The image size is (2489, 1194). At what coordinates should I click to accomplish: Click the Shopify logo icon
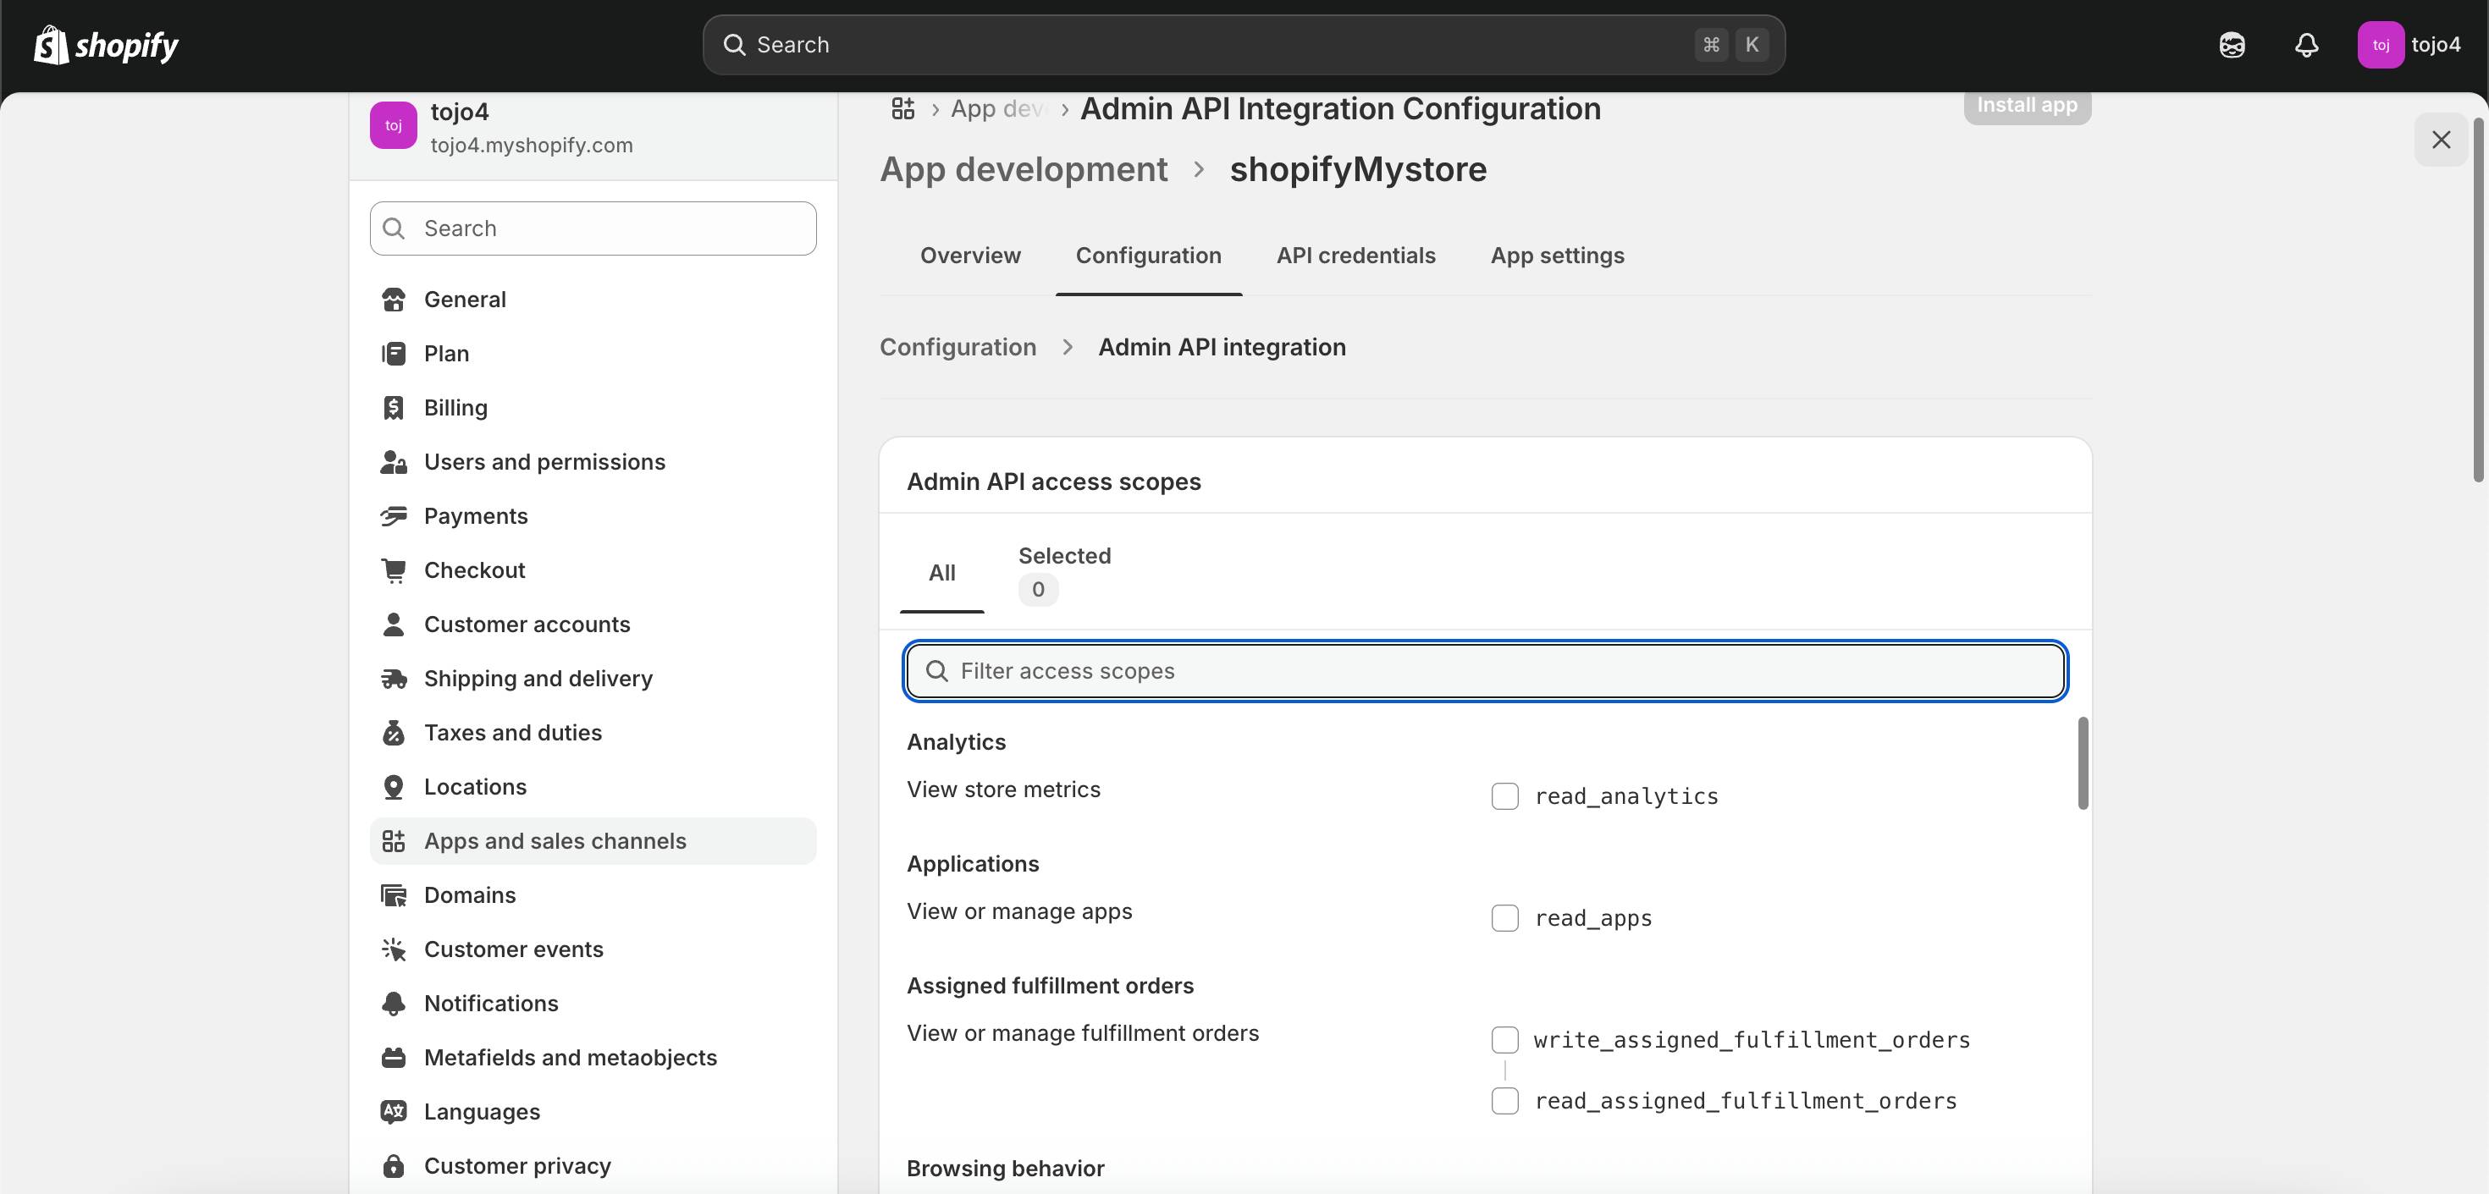point(51,45)
